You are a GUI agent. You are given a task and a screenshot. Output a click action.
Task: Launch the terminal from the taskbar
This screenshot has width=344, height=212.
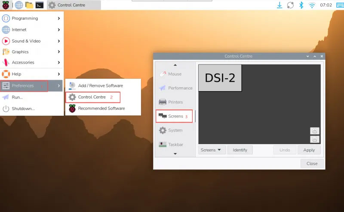(40, 5)
